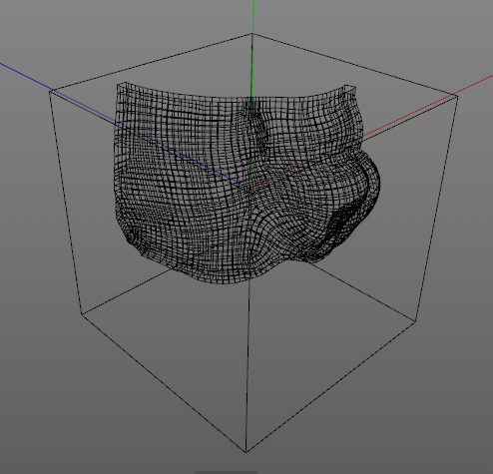The width and height of the screenshot is (493, 474).
Task: Click the center seam on mesh front
Action: point(250,187)
